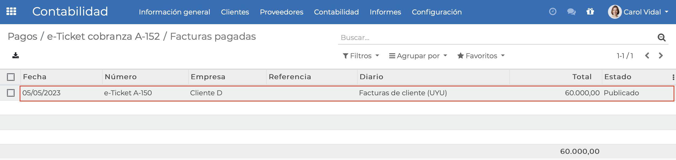Viewport: 676px width, 160px height.
Task: Check the select-all checkbox in the header
Action: (10, 77)
